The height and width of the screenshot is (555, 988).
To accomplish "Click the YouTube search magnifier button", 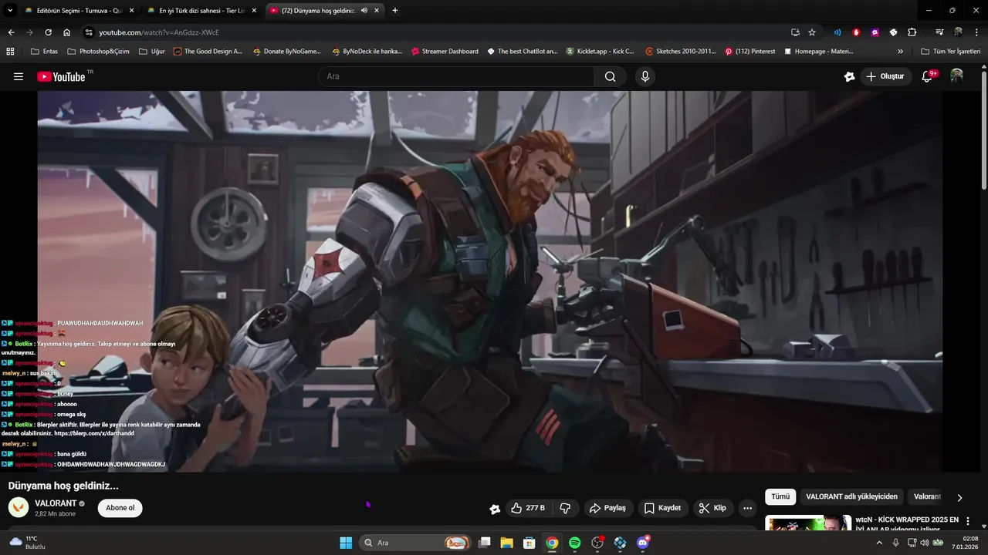I will [610, 76].
